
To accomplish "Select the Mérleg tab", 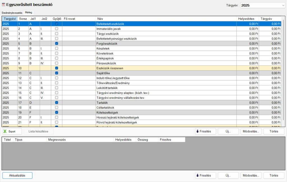I will click(x=28, y=13).
